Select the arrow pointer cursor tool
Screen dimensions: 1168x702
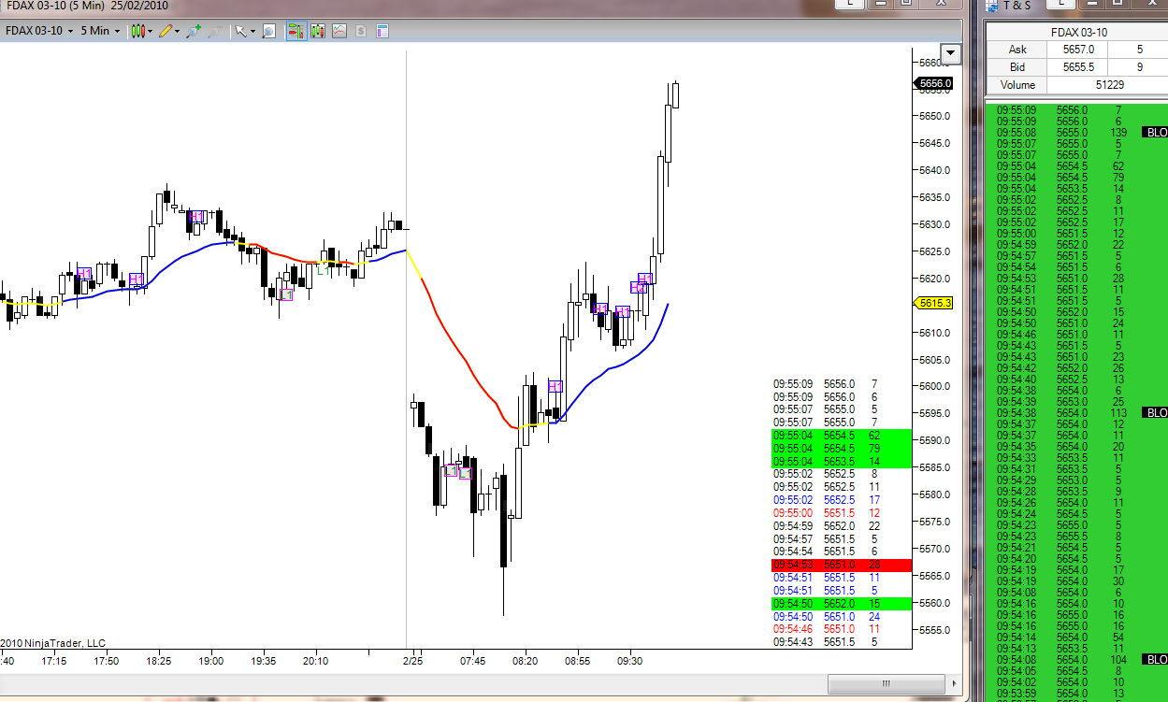coord(241,31)
